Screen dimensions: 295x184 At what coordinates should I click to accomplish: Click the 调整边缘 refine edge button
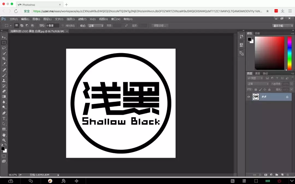point(160,26)
